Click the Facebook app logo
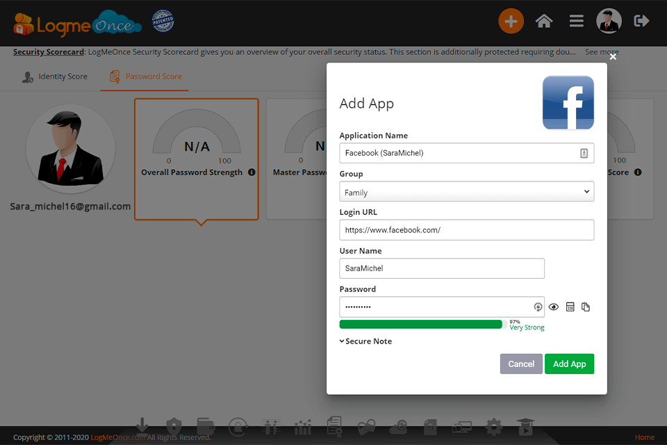Image resolution: width=667 pixels, height=445 pixels. coord(568,103)
